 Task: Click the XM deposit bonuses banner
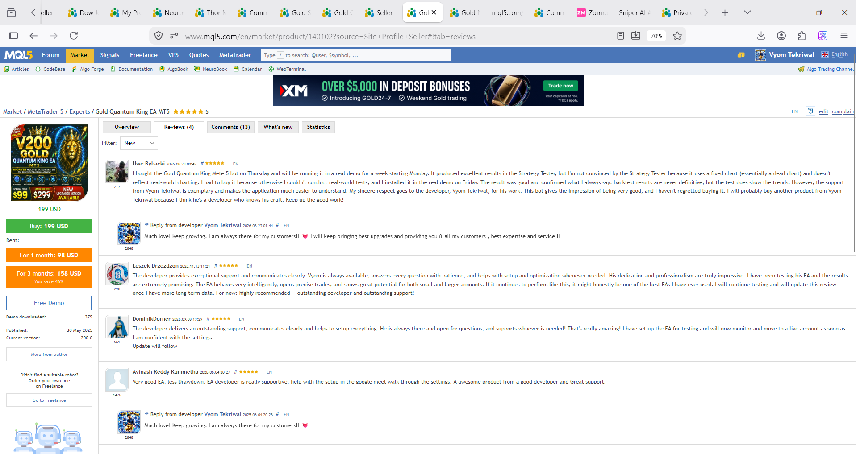428,91
